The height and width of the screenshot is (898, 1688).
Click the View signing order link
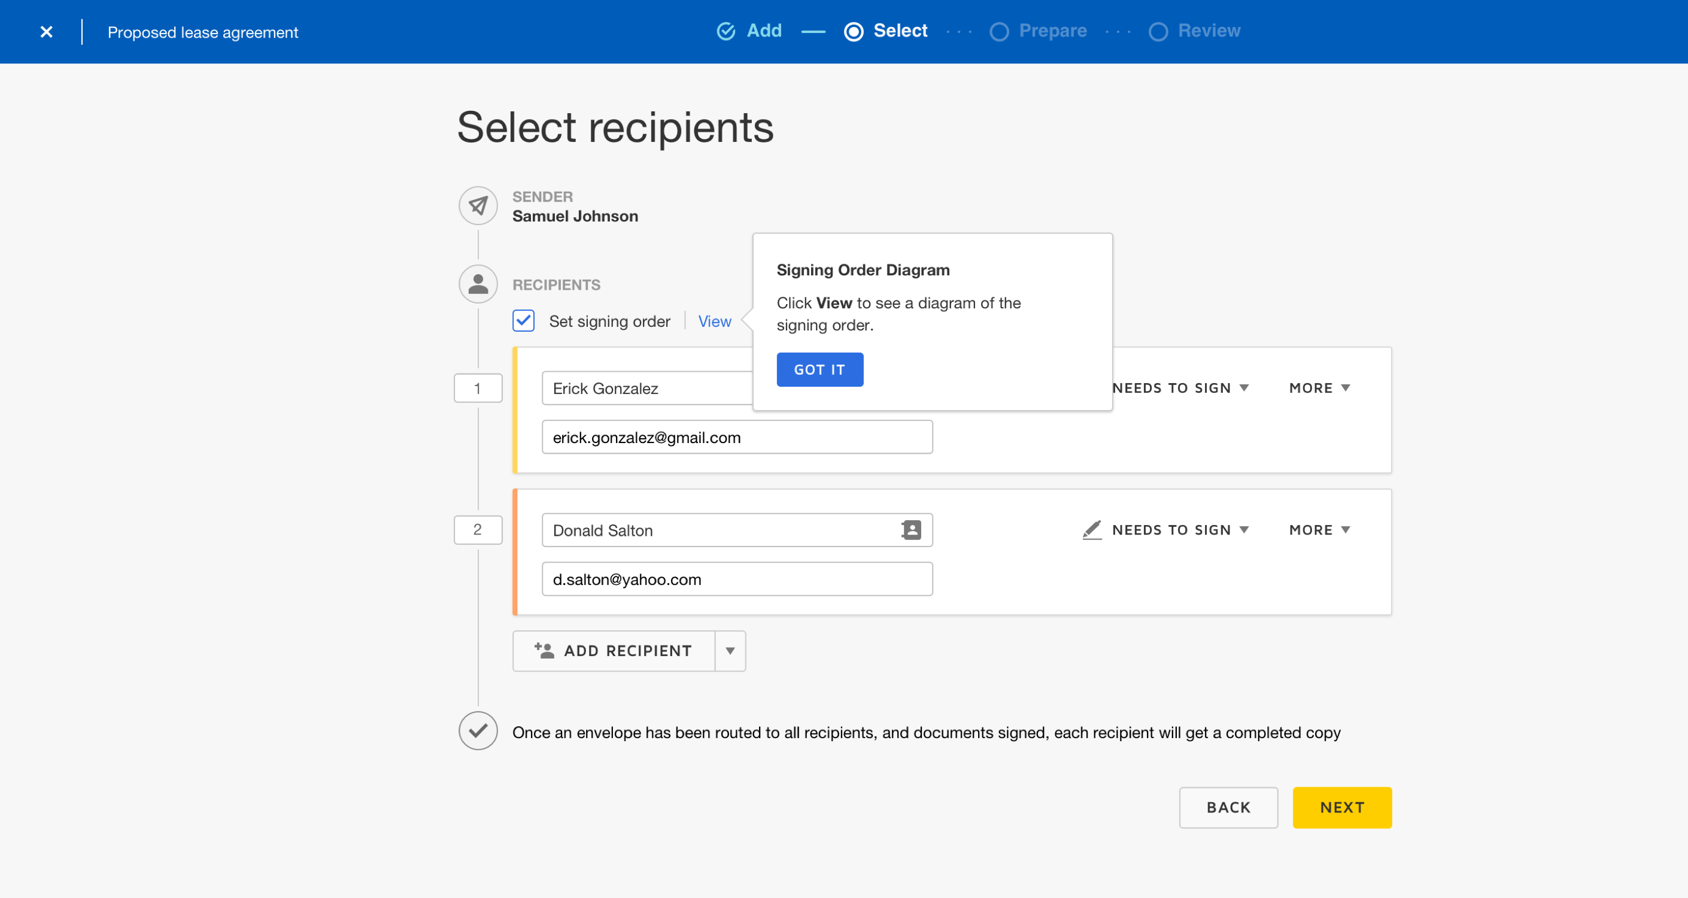(x=714, y=321)
